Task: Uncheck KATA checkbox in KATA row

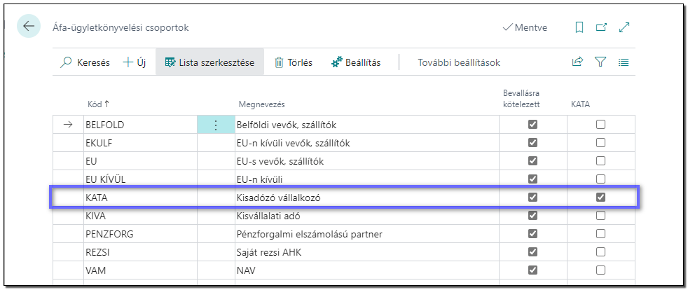Action: [600, 198]
